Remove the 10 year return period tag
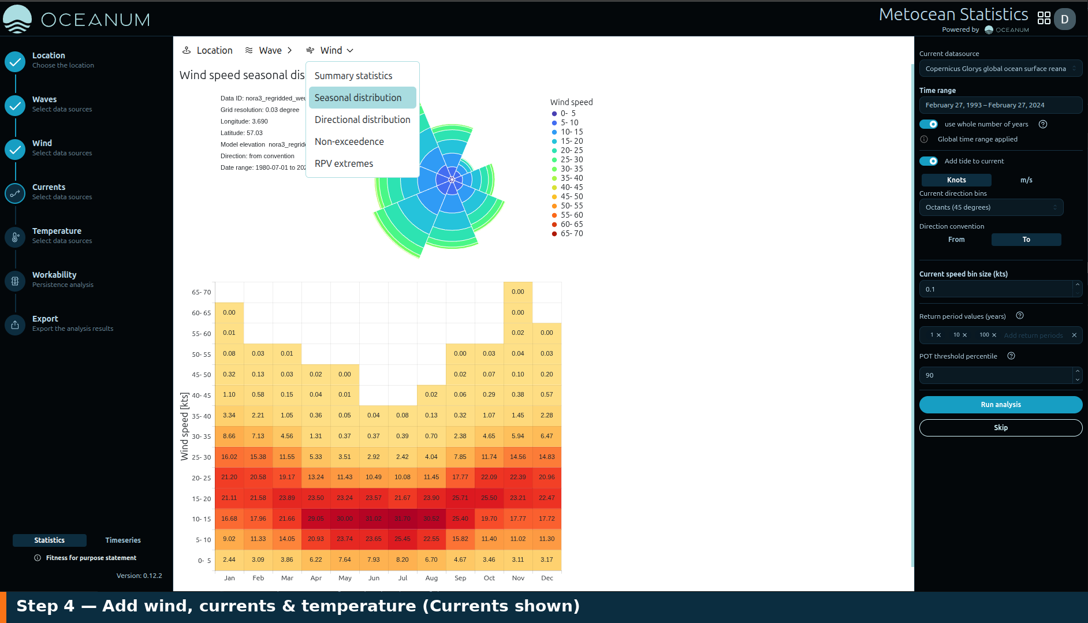Screen dimensions: 1088x623 (964, 335)
